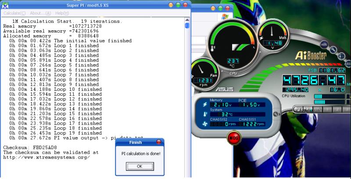Click the round ASUS logo button
Viewport: 351px width, 179px height.
pyautogui.click(x=347, y=64)
